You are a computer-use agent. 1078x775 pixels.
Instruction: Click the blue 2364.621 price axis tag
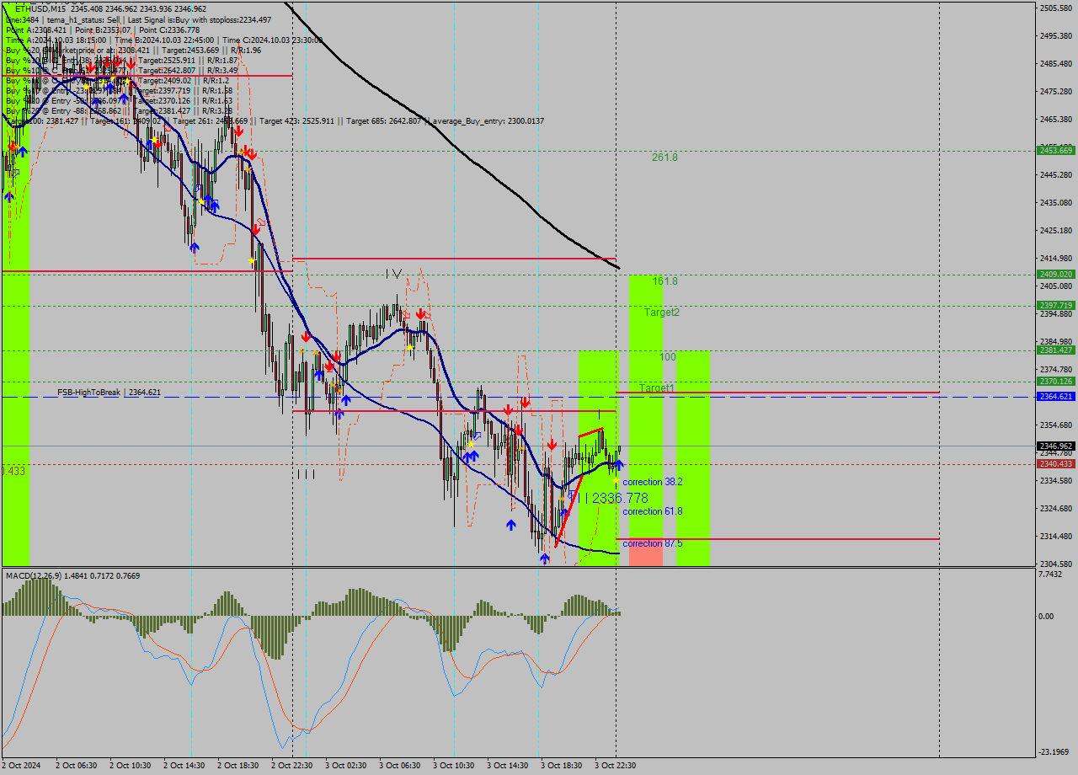coord(1055,397)
